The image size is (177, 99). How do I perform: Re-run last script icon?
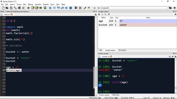(45, 8)
